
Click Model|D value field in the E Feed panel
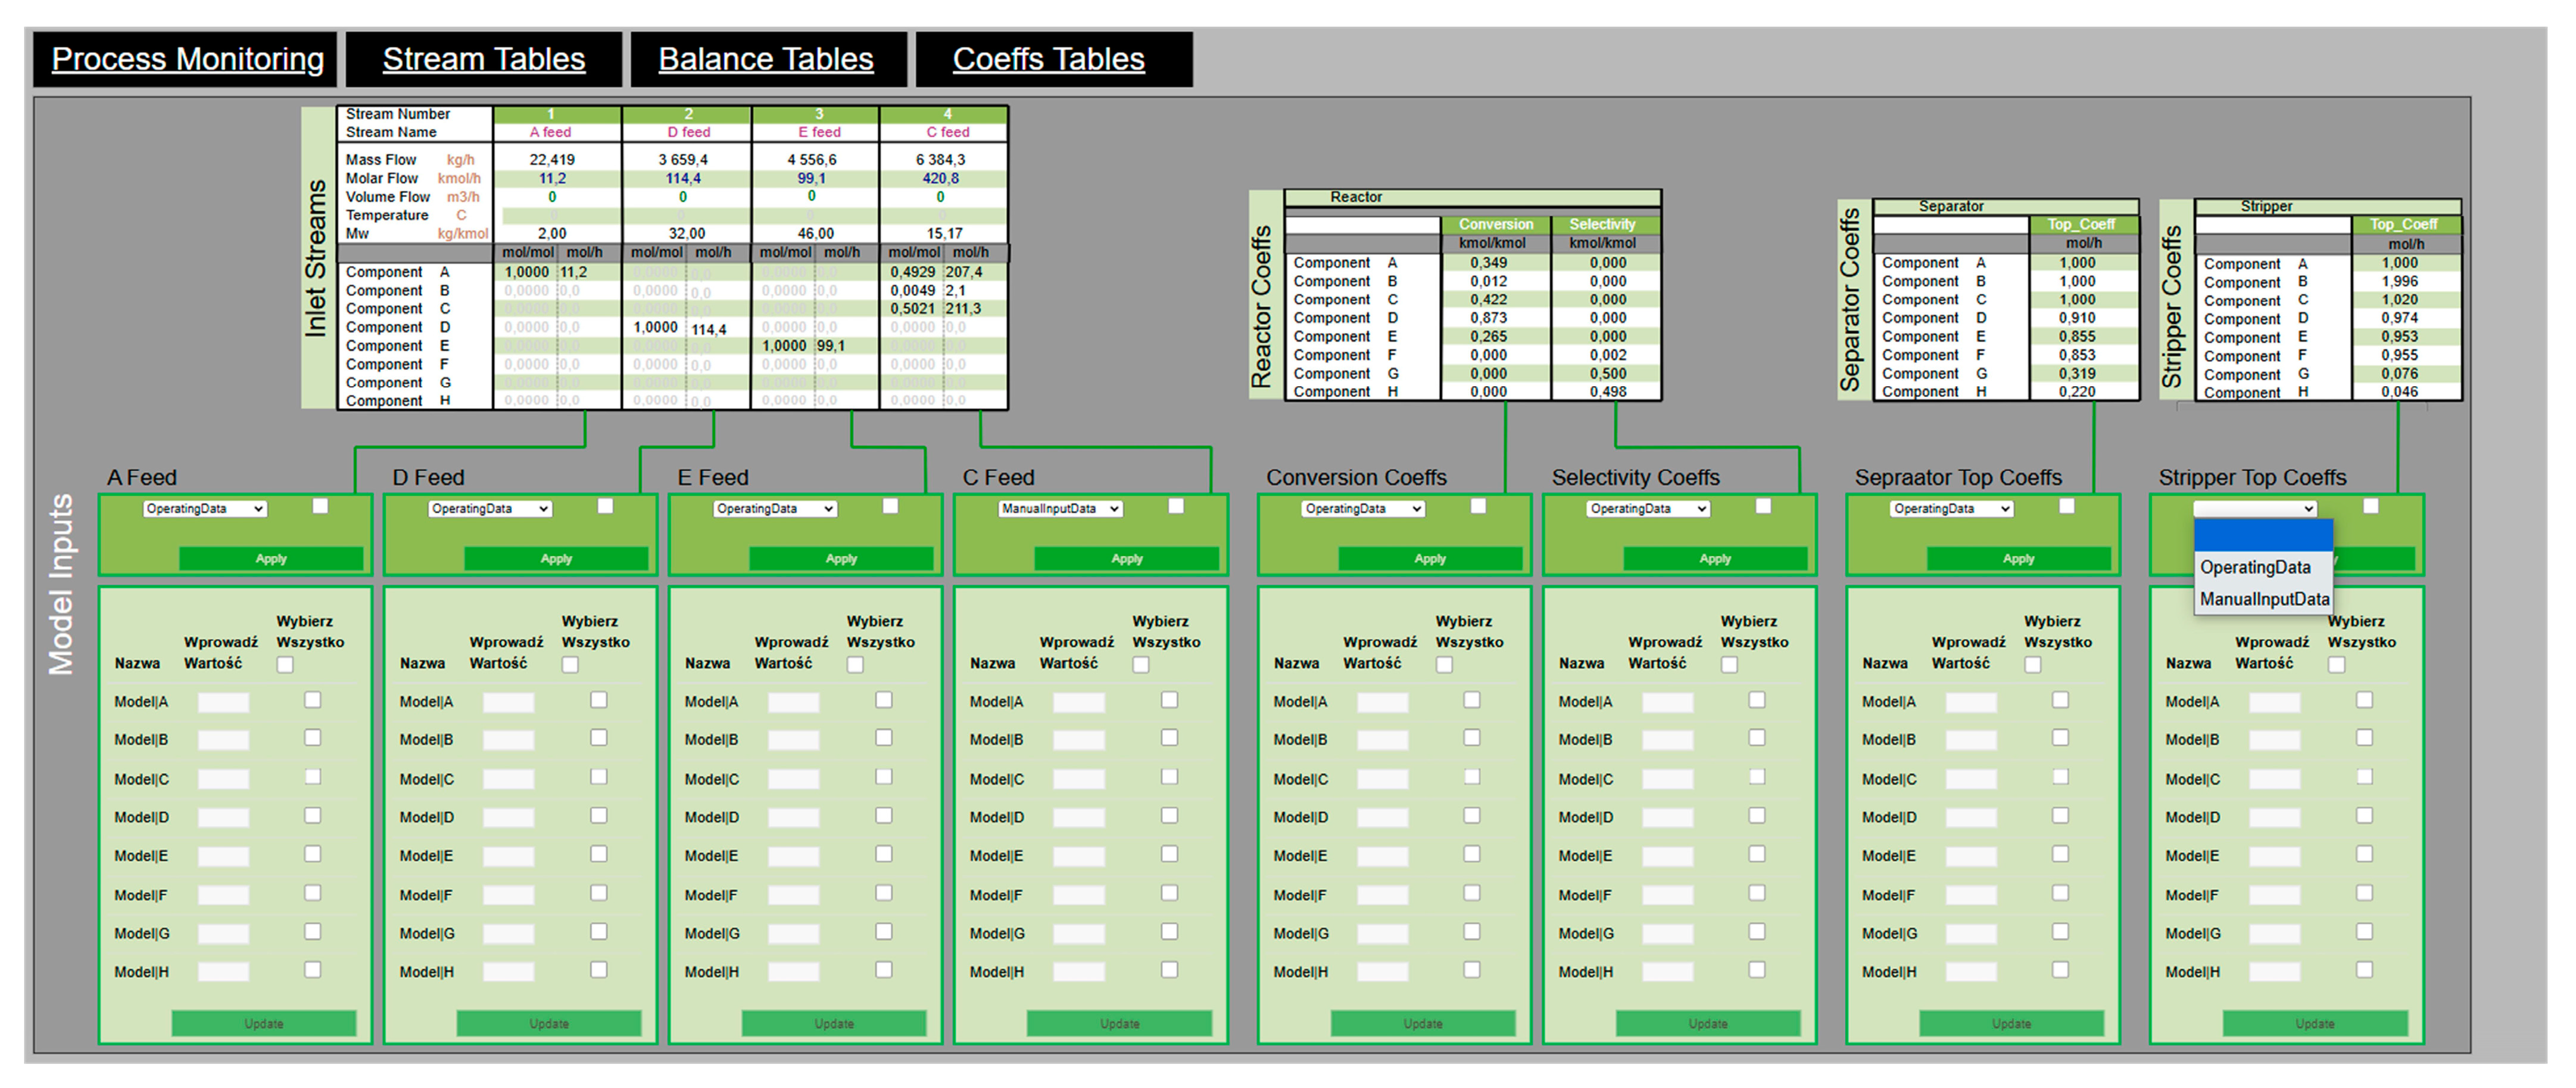point(793,817)
